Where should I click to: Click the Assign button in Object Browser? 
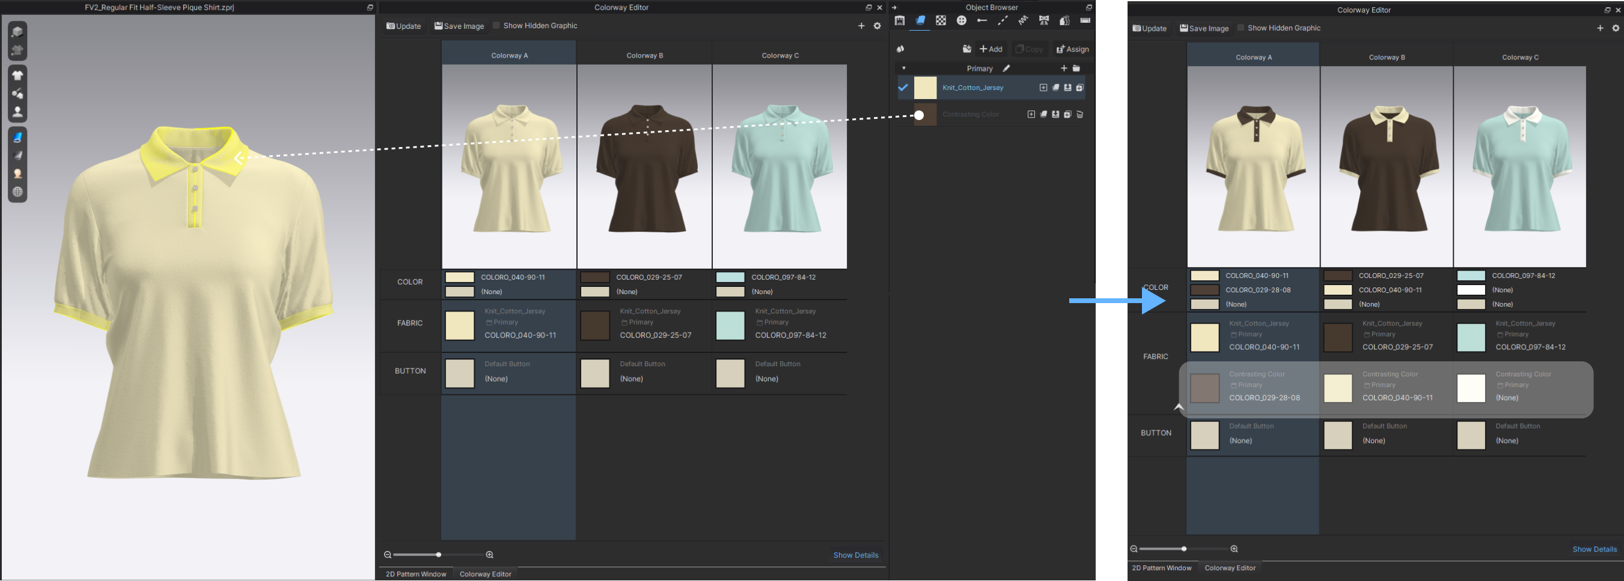point(1072,49)
